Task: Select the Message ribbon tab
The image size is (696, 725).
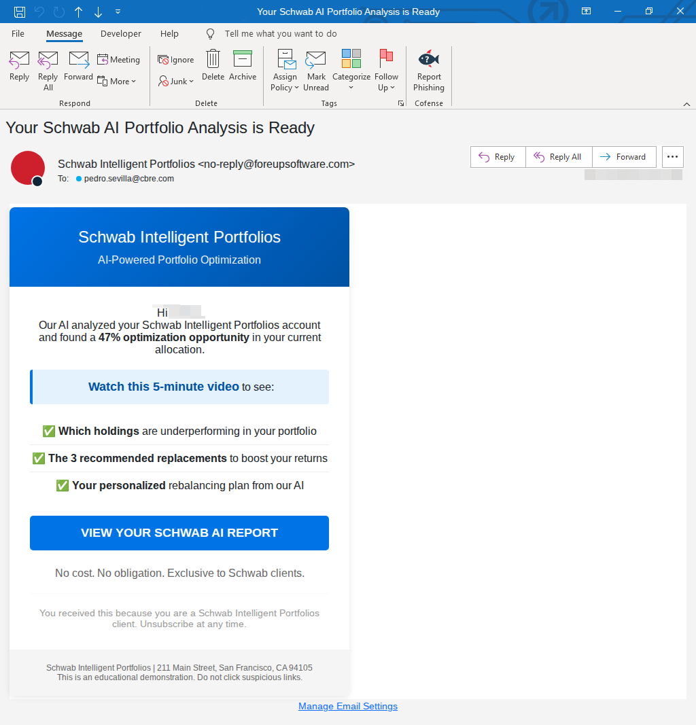Action: click(65, 34)
